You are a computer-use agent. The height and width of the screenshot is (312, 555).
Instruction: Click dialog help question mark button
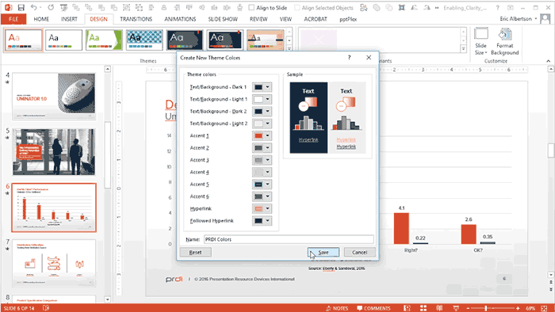click(349, 57)
